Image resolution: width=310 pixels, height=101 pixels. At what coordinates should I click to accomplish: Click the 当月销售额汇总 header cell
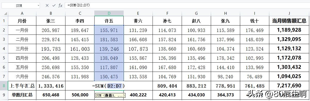[x=289, y=21]
